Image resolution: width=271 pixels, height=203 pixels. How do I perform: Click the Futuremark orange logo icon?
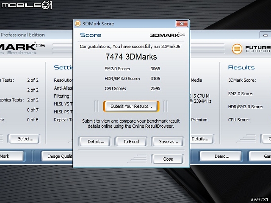237,49
